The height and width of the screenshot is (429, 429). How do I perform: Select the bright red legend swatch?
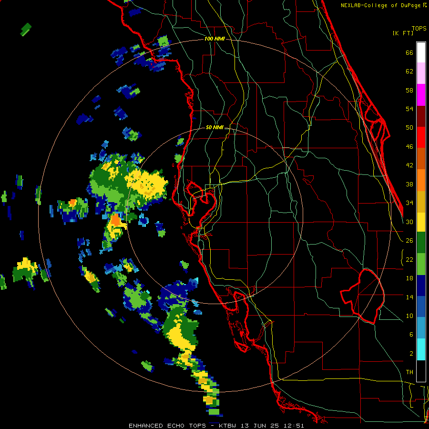(x=421, y=137)
